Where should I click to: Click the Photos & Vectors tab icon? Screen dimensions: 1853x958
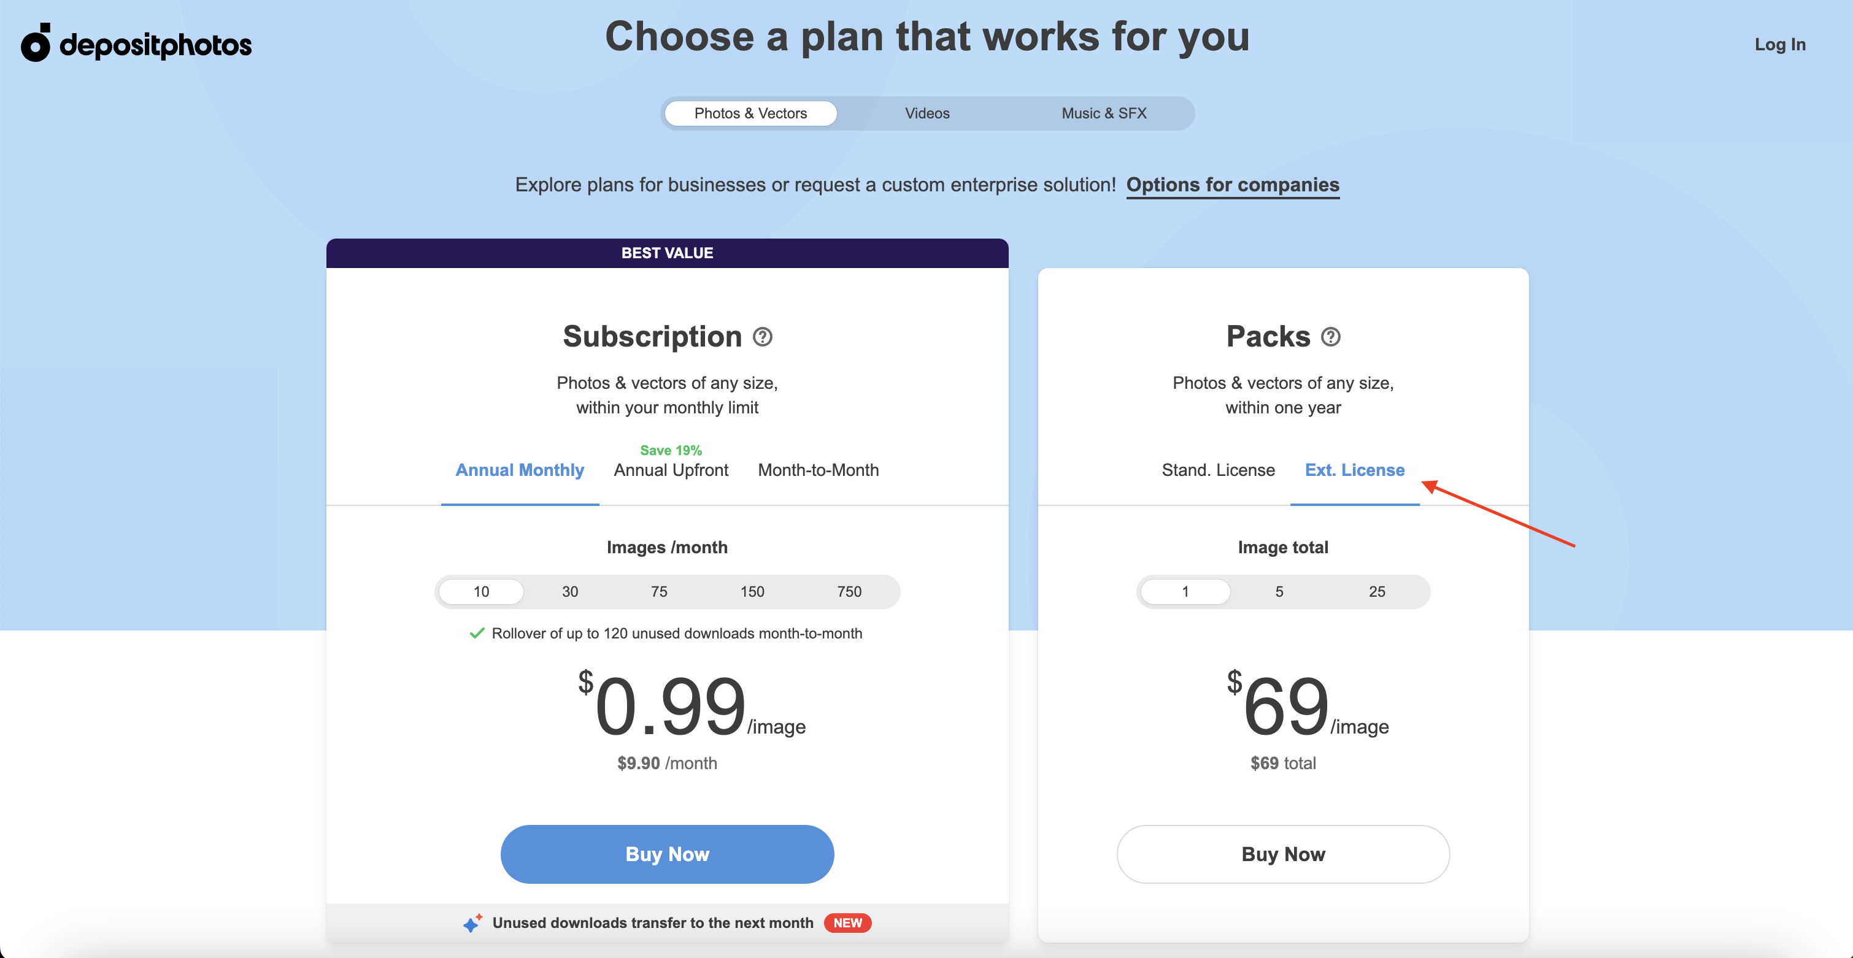[750, 112]
